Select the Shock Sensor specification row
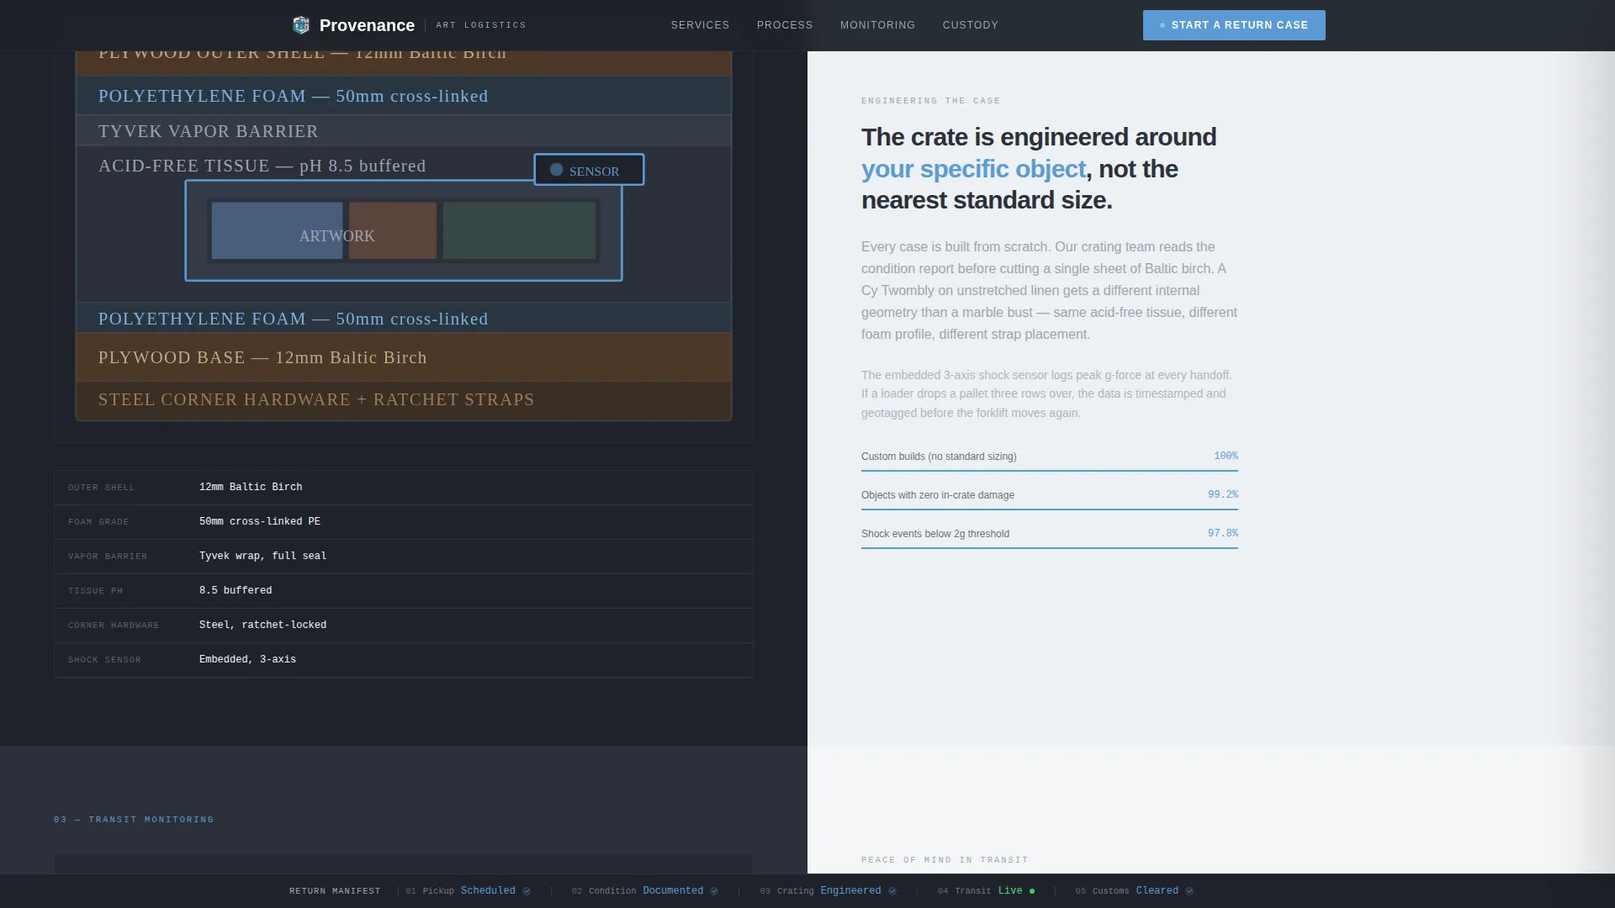Screen dimensions: 1615x908 tap(404, 660)
